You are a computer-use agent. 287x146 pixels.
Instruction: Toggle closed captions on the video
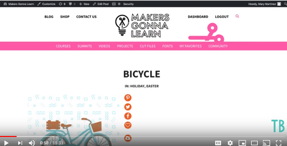coord(218,143)
